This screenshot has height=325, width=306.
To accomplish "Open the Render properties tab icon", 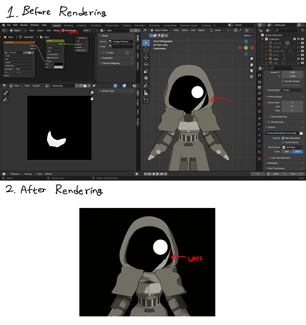I will (260, 82).
